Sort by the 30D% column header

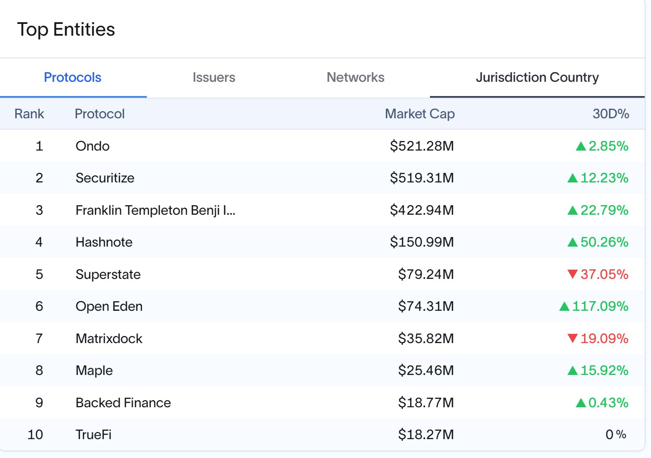coord(611,114)
